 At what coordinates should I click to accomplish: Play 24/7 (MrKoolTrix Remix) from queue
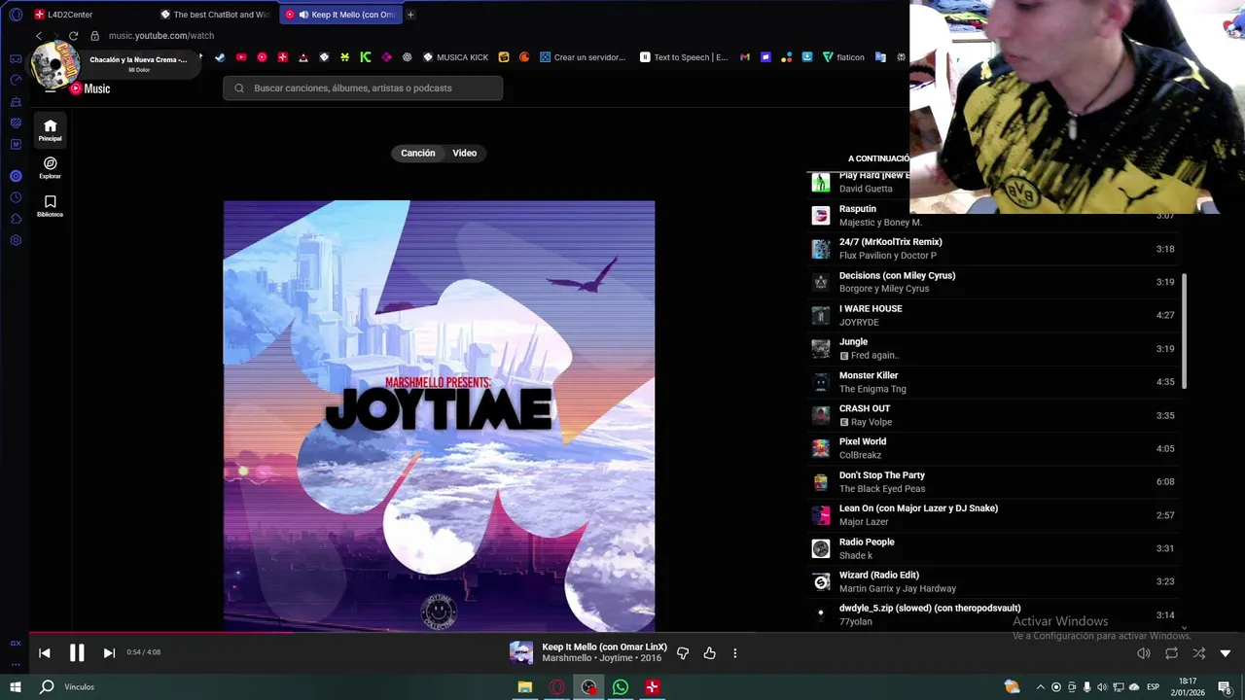[x=992, y=249]
